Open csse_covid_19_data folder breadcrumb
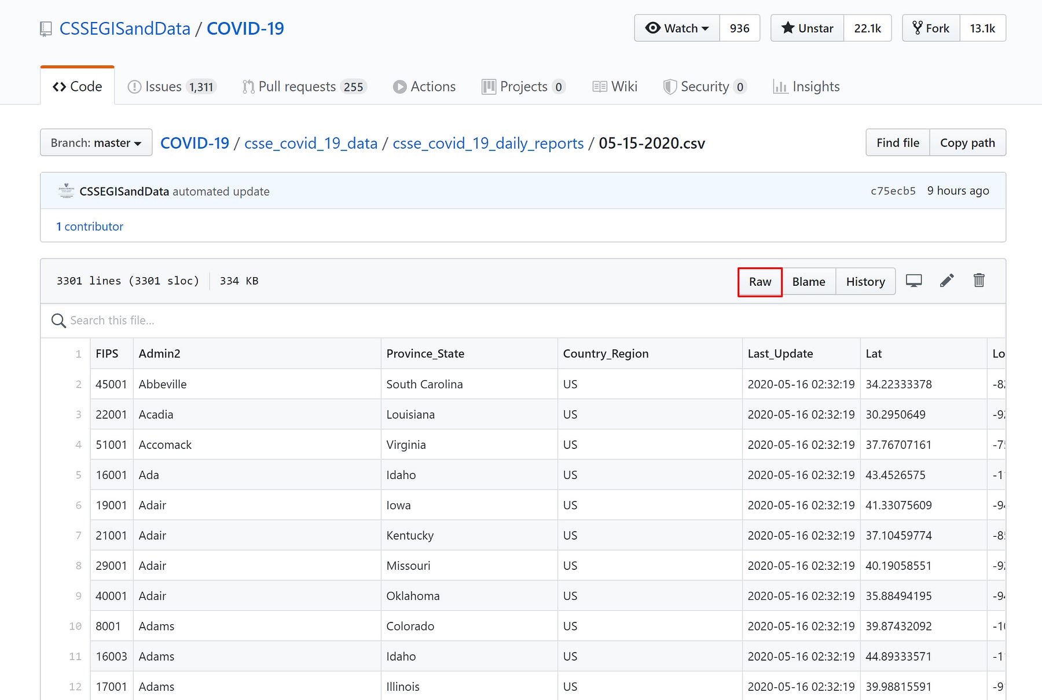The image size is (1042, 700). click(x=311, y=143)
